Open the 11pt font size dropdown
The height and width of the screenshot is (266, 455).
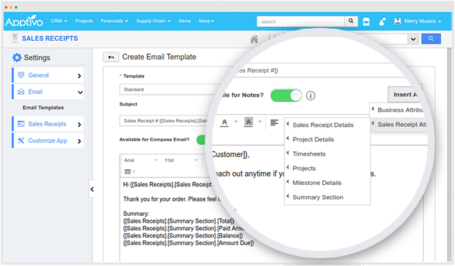(181, 161)
